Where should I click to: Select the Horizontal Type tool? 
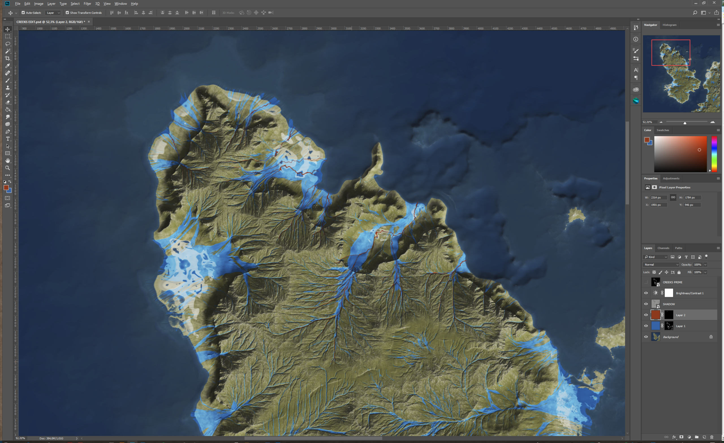[8, 139]
